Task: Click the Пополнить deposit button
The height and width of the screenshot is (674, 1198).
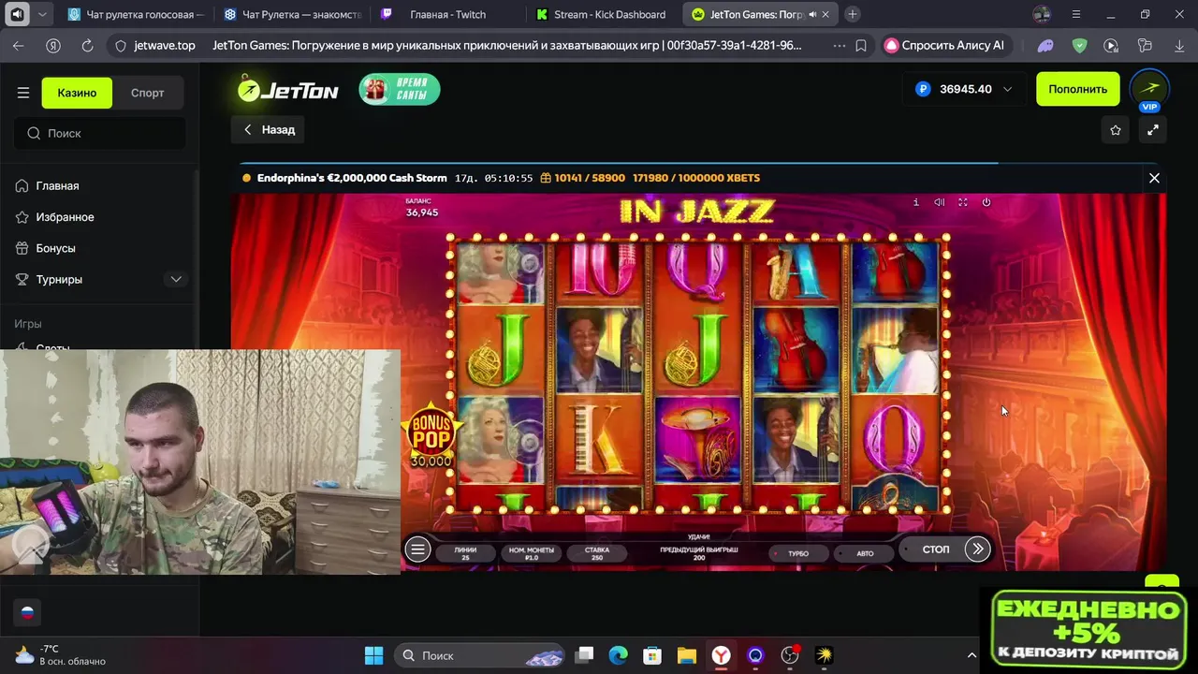Action: [1077, 89]
